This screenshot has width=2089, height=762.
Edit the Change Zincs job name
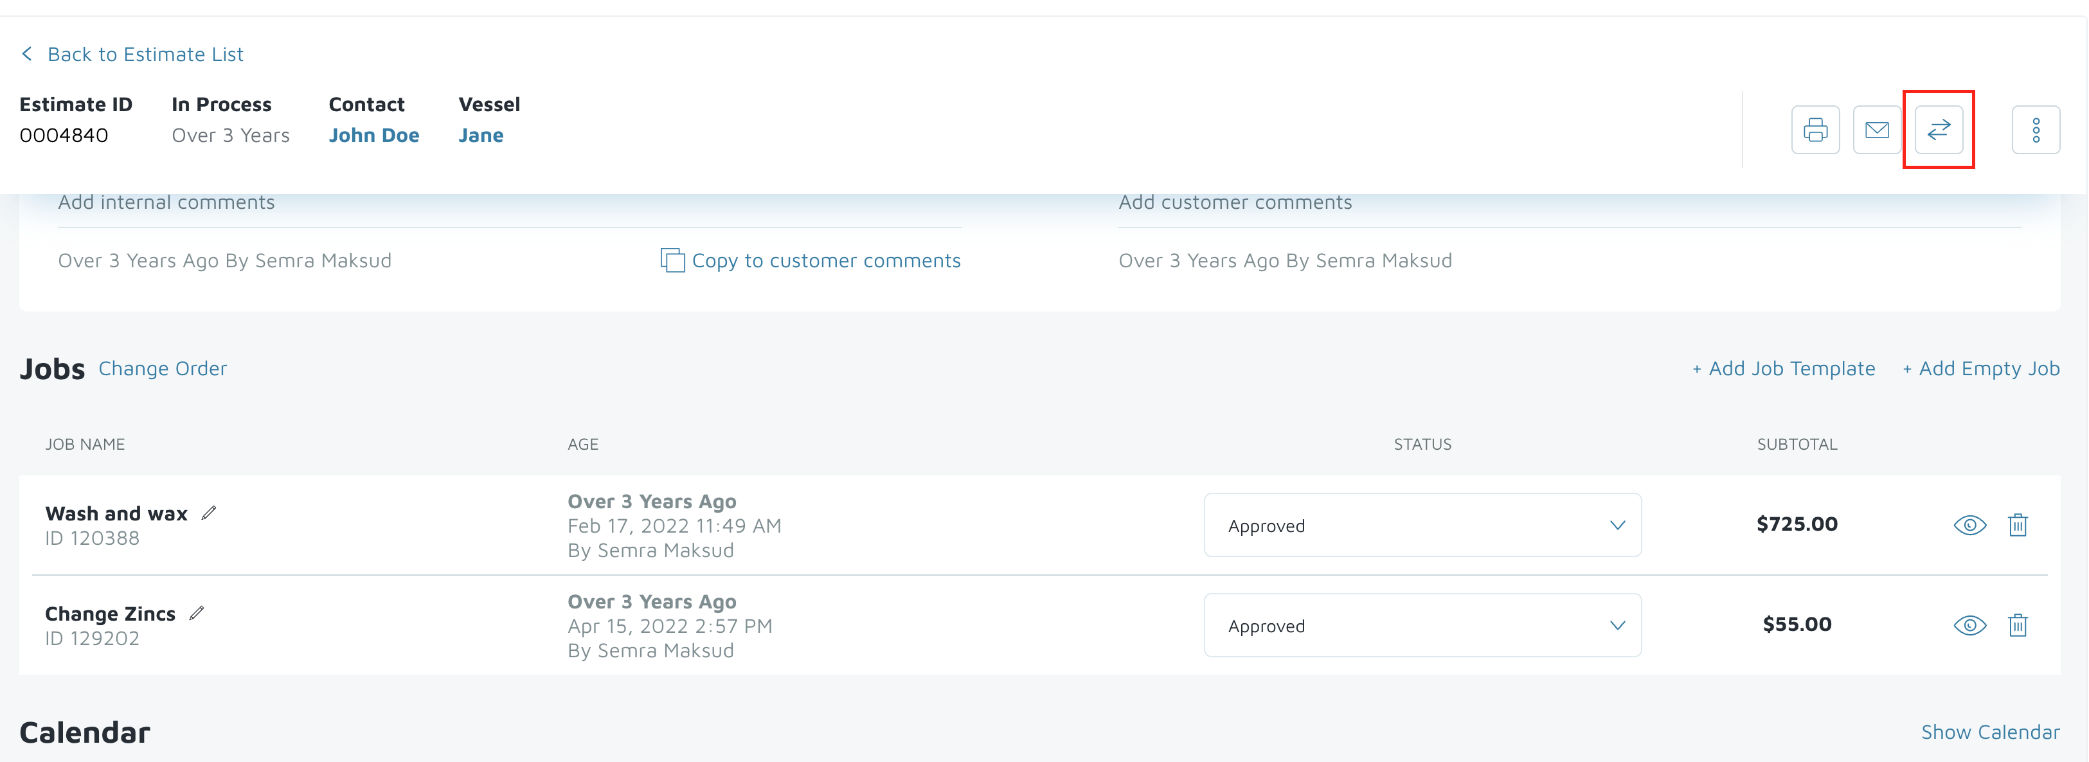click(x=197, y=614)
